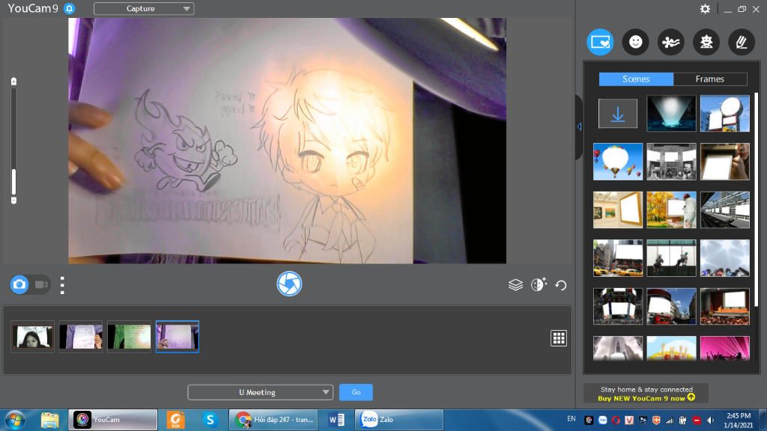Open the drawing pen effects category icon
Screen dimensions: 767x431
point(742,42)
